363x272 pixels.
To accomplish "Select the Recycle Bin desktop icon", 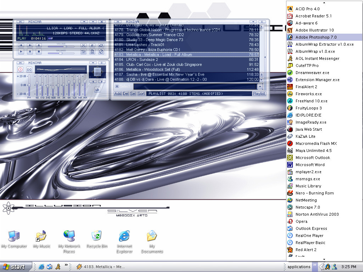I will coord(97,239).
